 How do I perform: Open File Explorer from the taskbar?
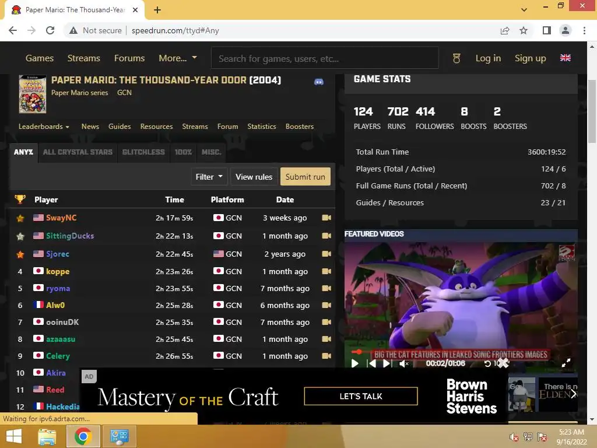pos(47,436)
